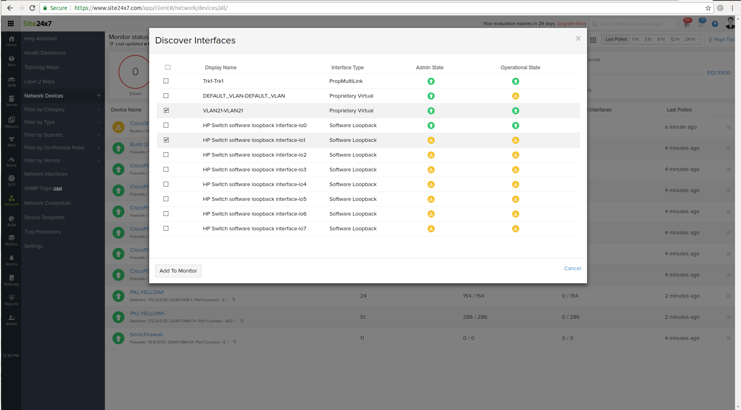Check the loopback interface-lo4 checkbox
The width and height of the screenshot is (741, 410).
tap(166, 184)
